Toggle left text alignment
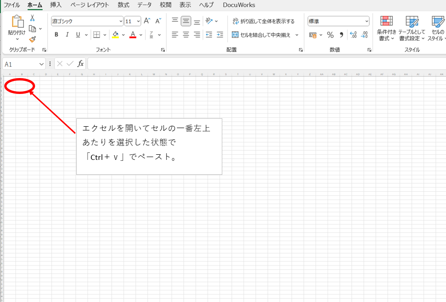The image size is (446, 302). pos(175,35)
